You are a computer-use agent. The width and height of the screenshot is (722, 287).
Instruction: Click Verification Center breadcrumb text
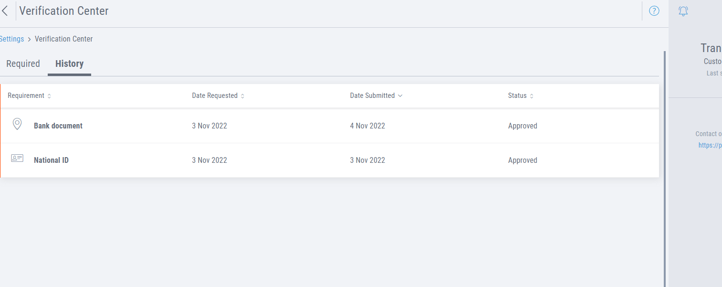pos(63,39)
